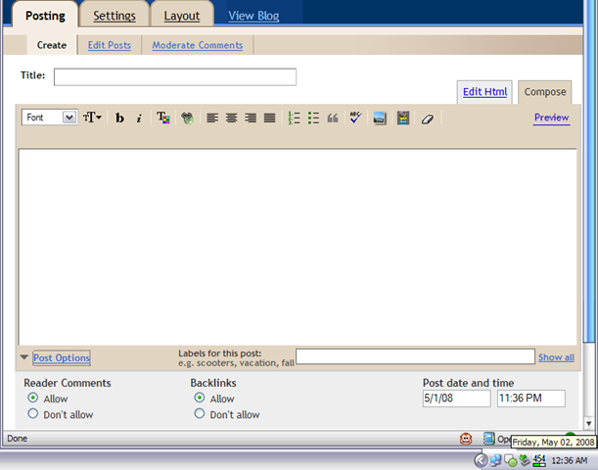
Task: Switch to the Create sub-tab
Action: click(x=52, y=45)
